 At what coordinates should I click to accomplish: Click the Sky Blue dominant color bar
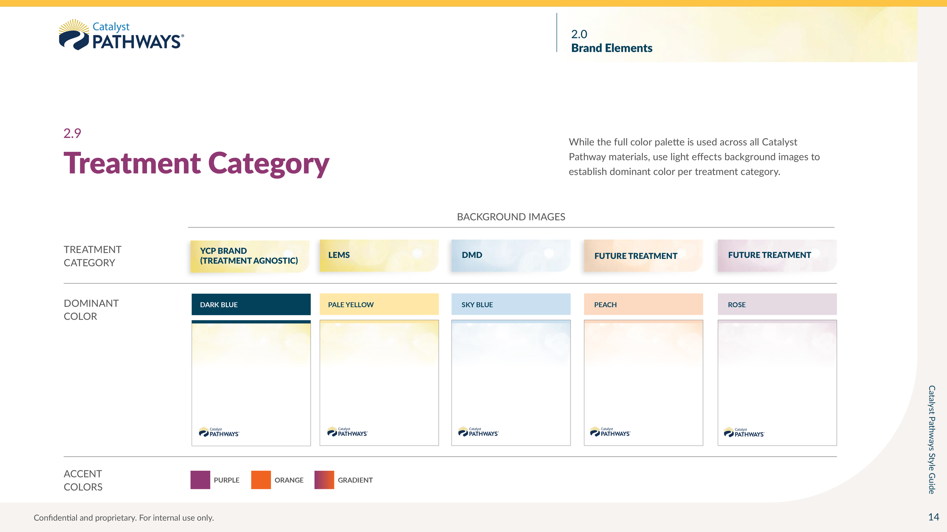pos(511,304)
